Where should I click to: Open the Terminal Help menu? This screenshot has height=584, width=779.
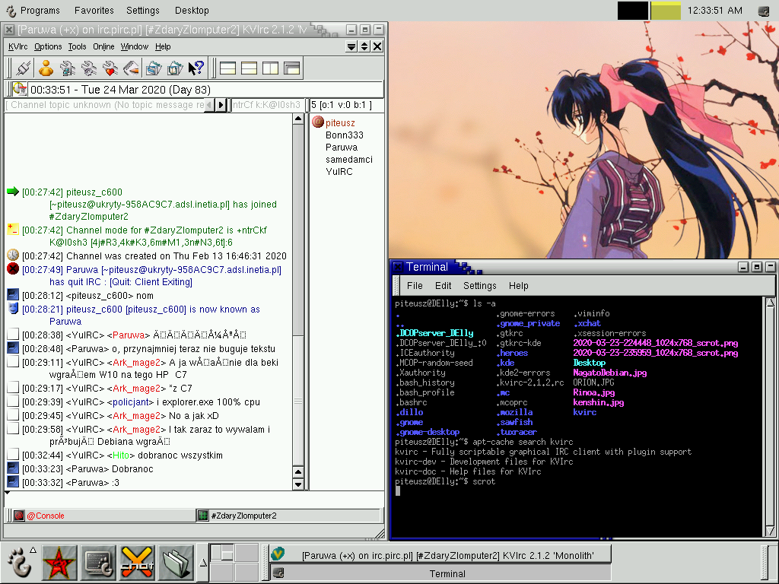coord(518,286)
